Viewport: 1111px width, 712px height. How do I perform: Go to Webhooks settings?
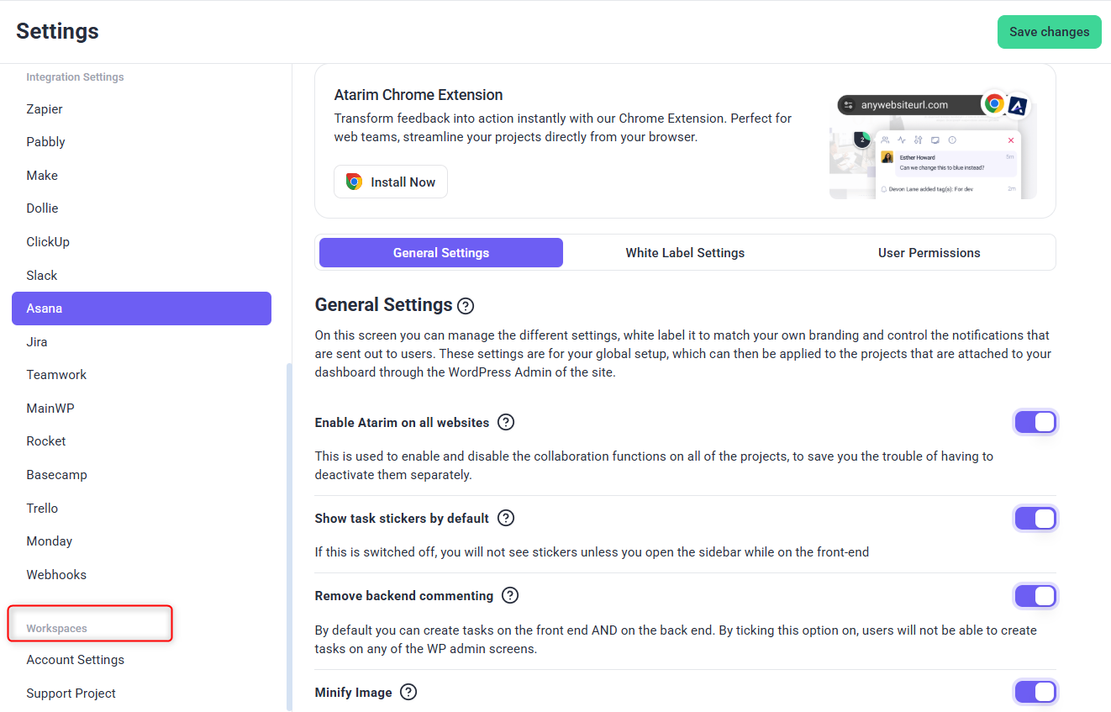click(56, 575)
